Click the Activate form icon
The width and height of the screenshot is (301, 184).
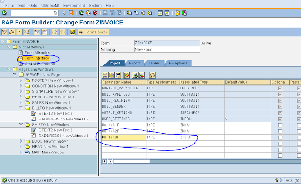click(x=19, y=32)
